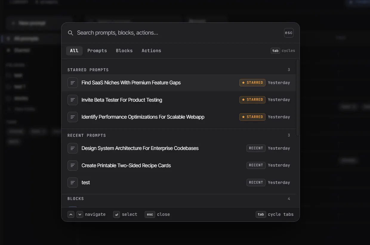Click document icon of Create Printable Recipe Cards row
The width and height of the screenshot is (370, 245).
(73, 165)
